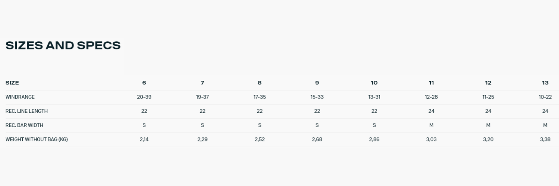Click the 2,14 weight value
Screen dimensions: 559x186
[x=144, y=139]
